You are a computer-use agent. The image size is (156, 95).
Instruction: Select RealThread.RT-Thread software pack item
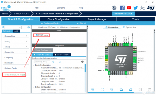15,75
